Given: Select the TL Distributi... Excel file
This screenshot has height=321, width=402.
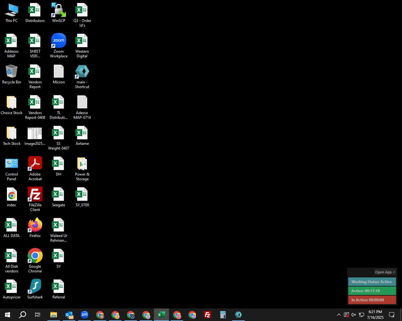Looking at the screenshot, I should (x=59, y=108).
